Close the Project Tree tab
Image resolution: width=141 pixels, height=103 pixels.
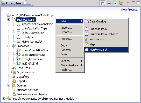(25, 3)
